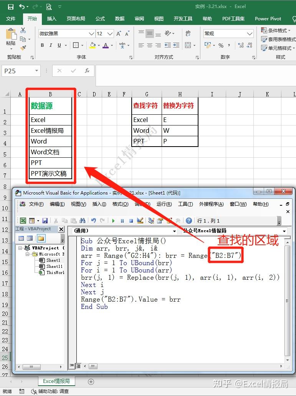Switch to the 开发工具 ribbon tab
296x396 pixels.
click(183, 19)
